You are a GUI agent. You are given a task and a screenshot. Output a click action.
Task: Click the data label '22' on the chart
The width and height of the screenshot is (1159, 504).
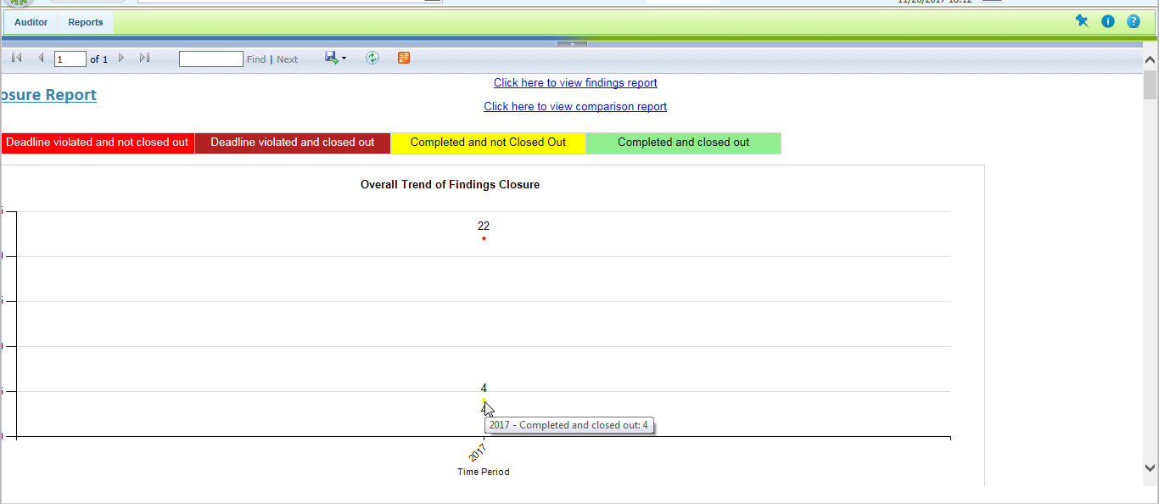click(484, 226)
